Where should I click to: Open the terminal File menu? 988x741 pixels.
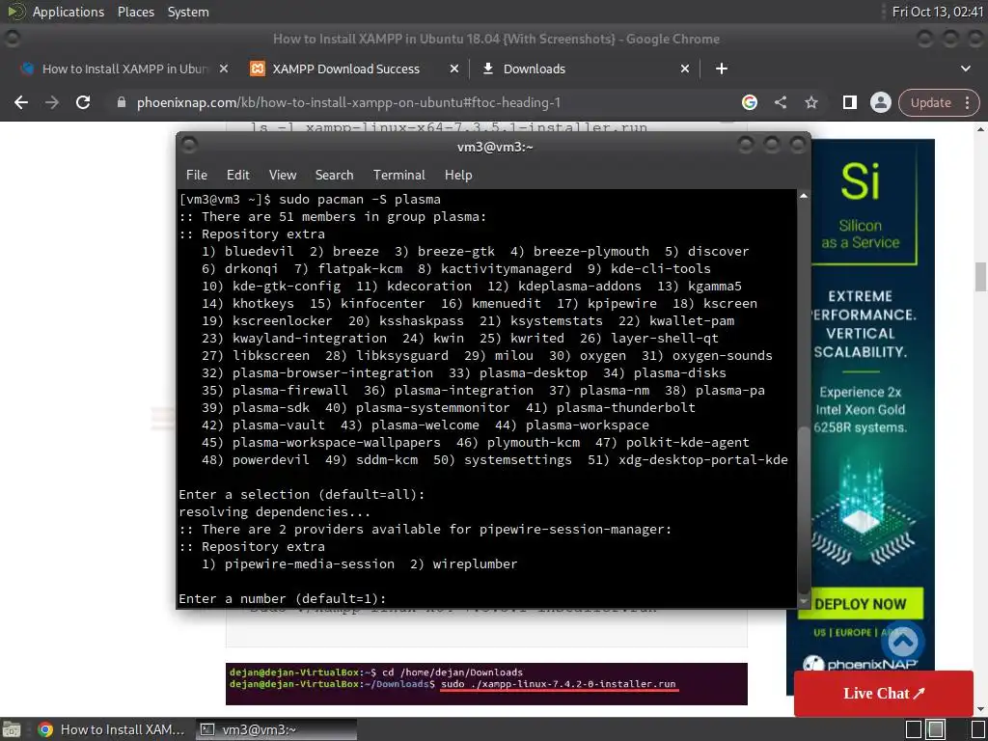coord(197,176)
